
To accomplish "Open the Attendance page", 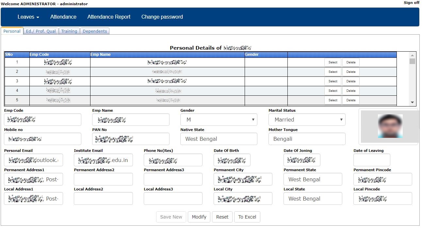I will 63,17.
